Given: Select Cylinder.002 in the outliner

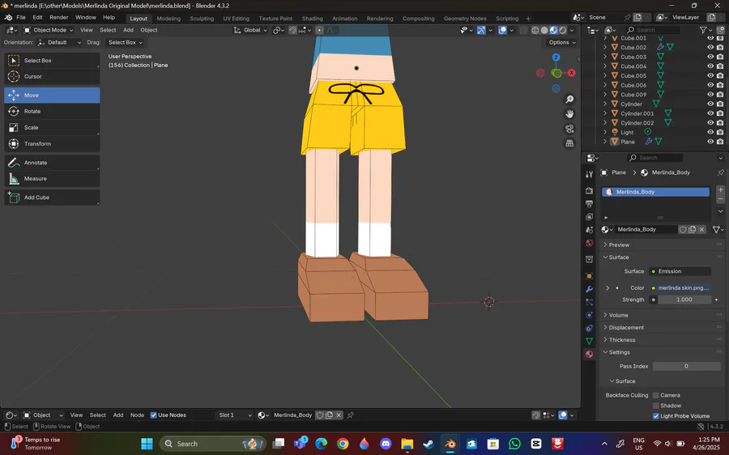Looking at the screenshot, I should point(637,123).
